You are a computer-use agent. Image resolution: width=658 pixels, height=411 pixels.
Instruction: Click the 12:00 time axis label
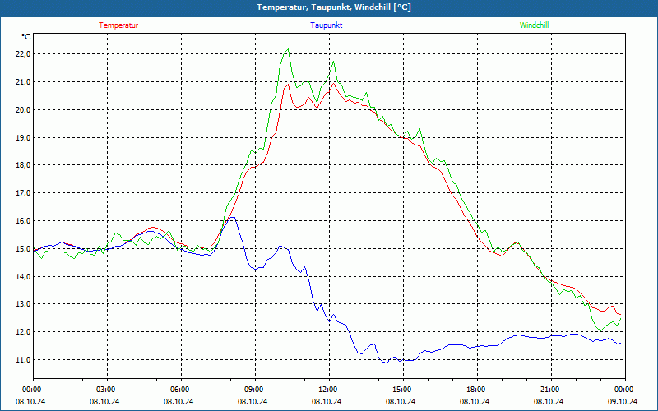327,389
